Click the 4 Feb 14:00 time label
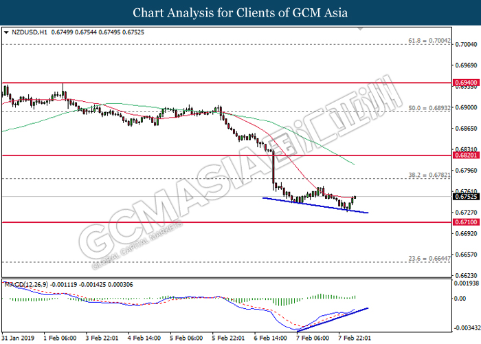This screenshot has width=481, height=344. pos(144,338)
